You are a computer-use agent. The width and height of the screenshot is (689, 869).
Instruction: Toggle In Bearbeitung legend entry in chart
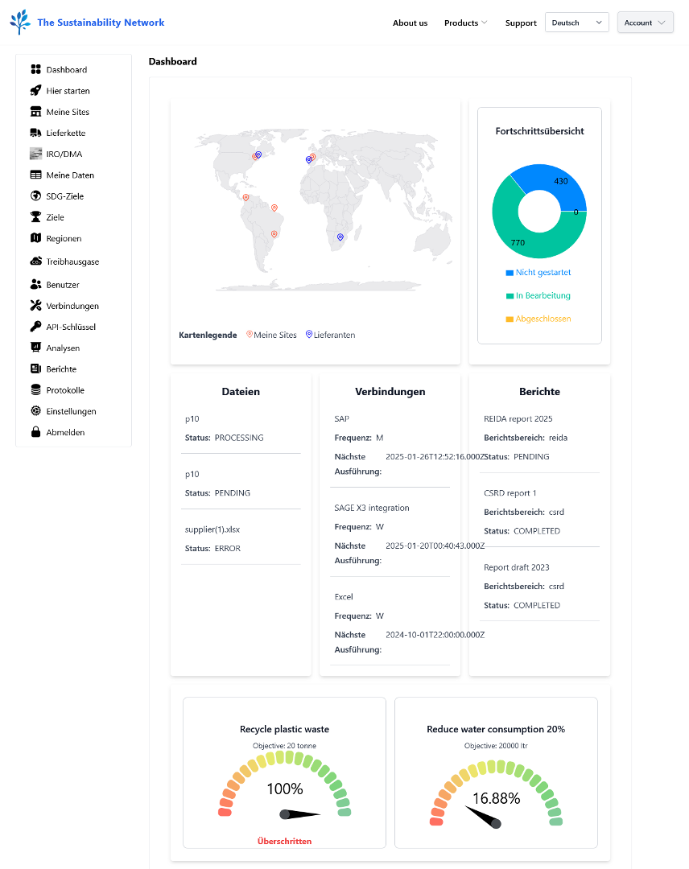pos(538,295)
